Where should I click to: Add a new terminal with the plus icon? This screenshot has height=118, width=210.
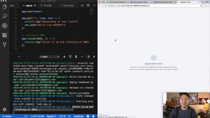pyautogui.click(x=64, y=57)
